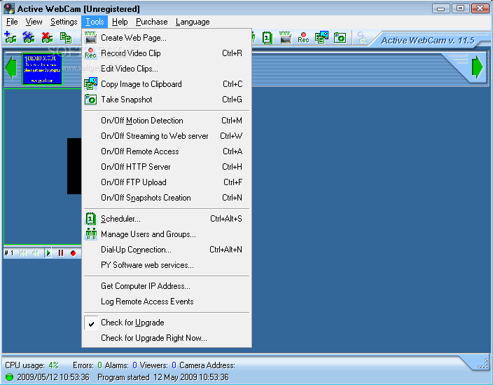Toggle On/Off Motion Detection
Image resolution: width=493 pixels, height=385 pixels.
point(167,121)
